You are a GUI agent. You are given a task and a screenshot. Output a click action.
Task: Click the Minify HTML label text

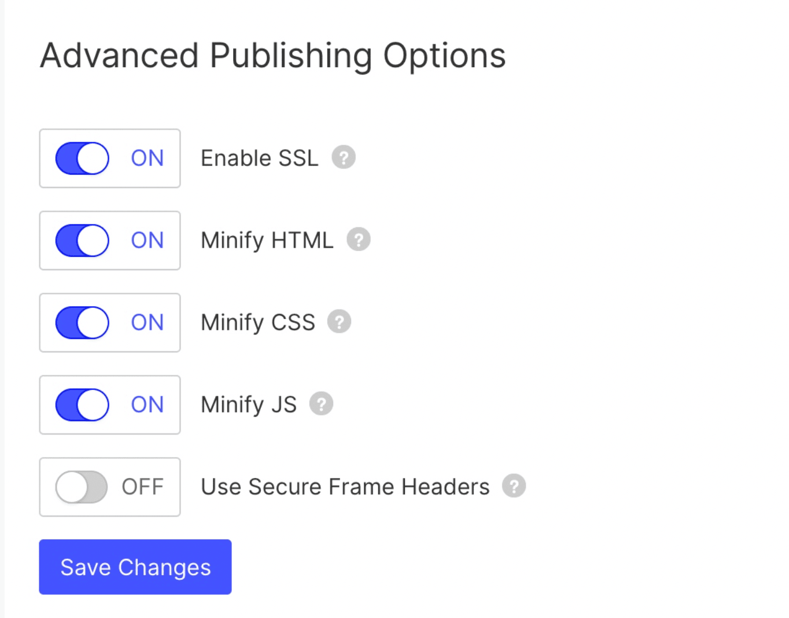click(267, 241)
